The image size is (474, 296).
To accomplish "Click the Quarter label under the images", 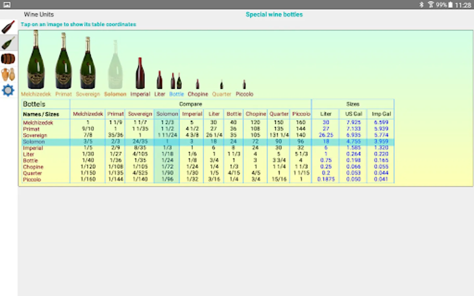I will click(222, 94).
